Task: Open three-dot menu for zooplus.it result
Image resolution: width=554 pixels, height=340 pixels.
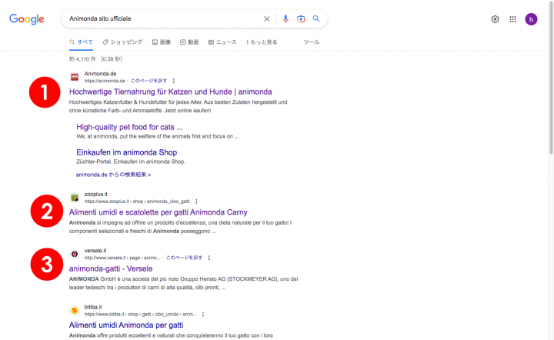Action: point(196,201)
